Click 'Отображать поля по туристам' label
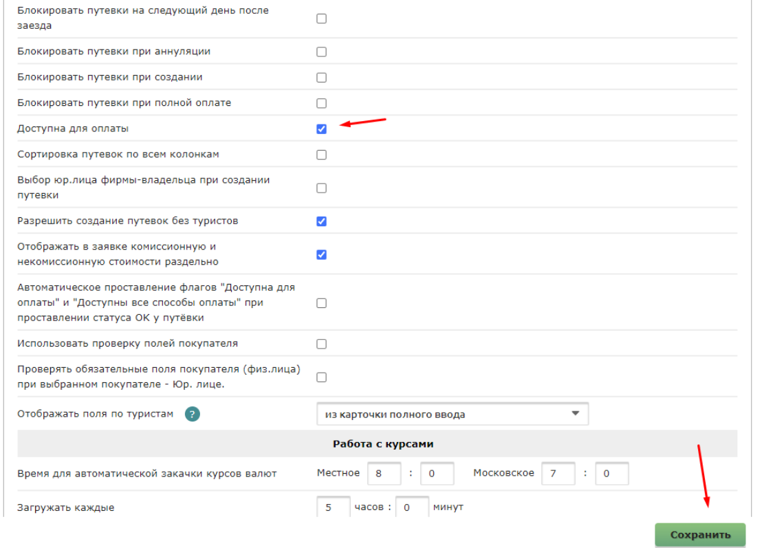Screen dimensions: 762x548 (x=95, y=414)
